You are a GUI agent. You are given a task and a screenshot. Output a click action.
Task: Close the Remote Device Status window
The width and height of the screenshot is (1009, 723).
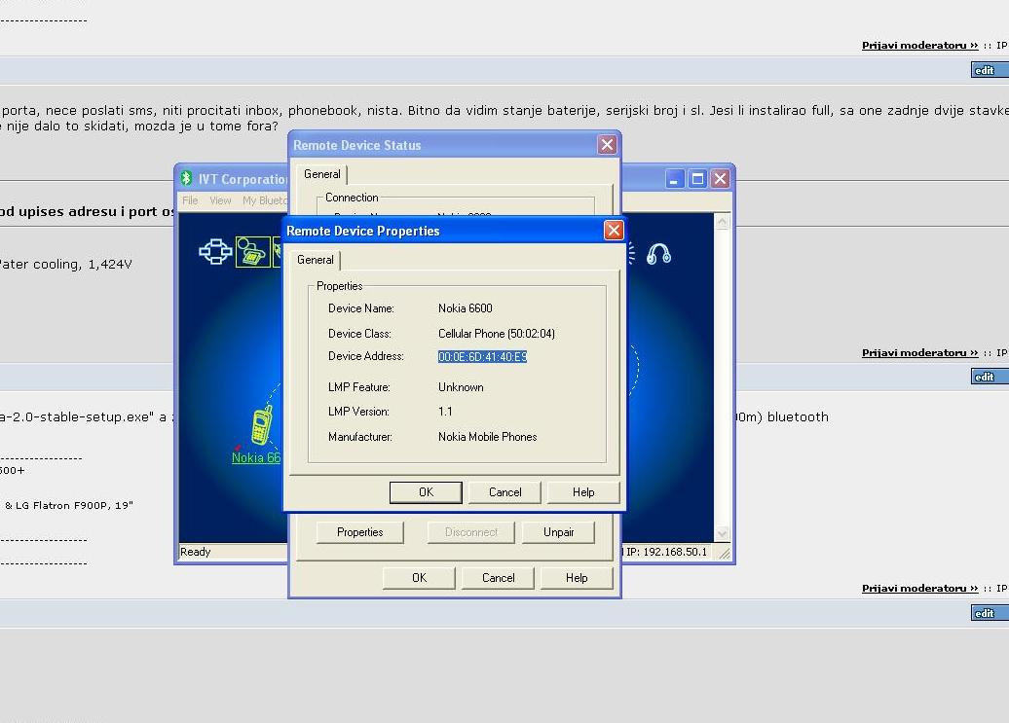(607, 145)
